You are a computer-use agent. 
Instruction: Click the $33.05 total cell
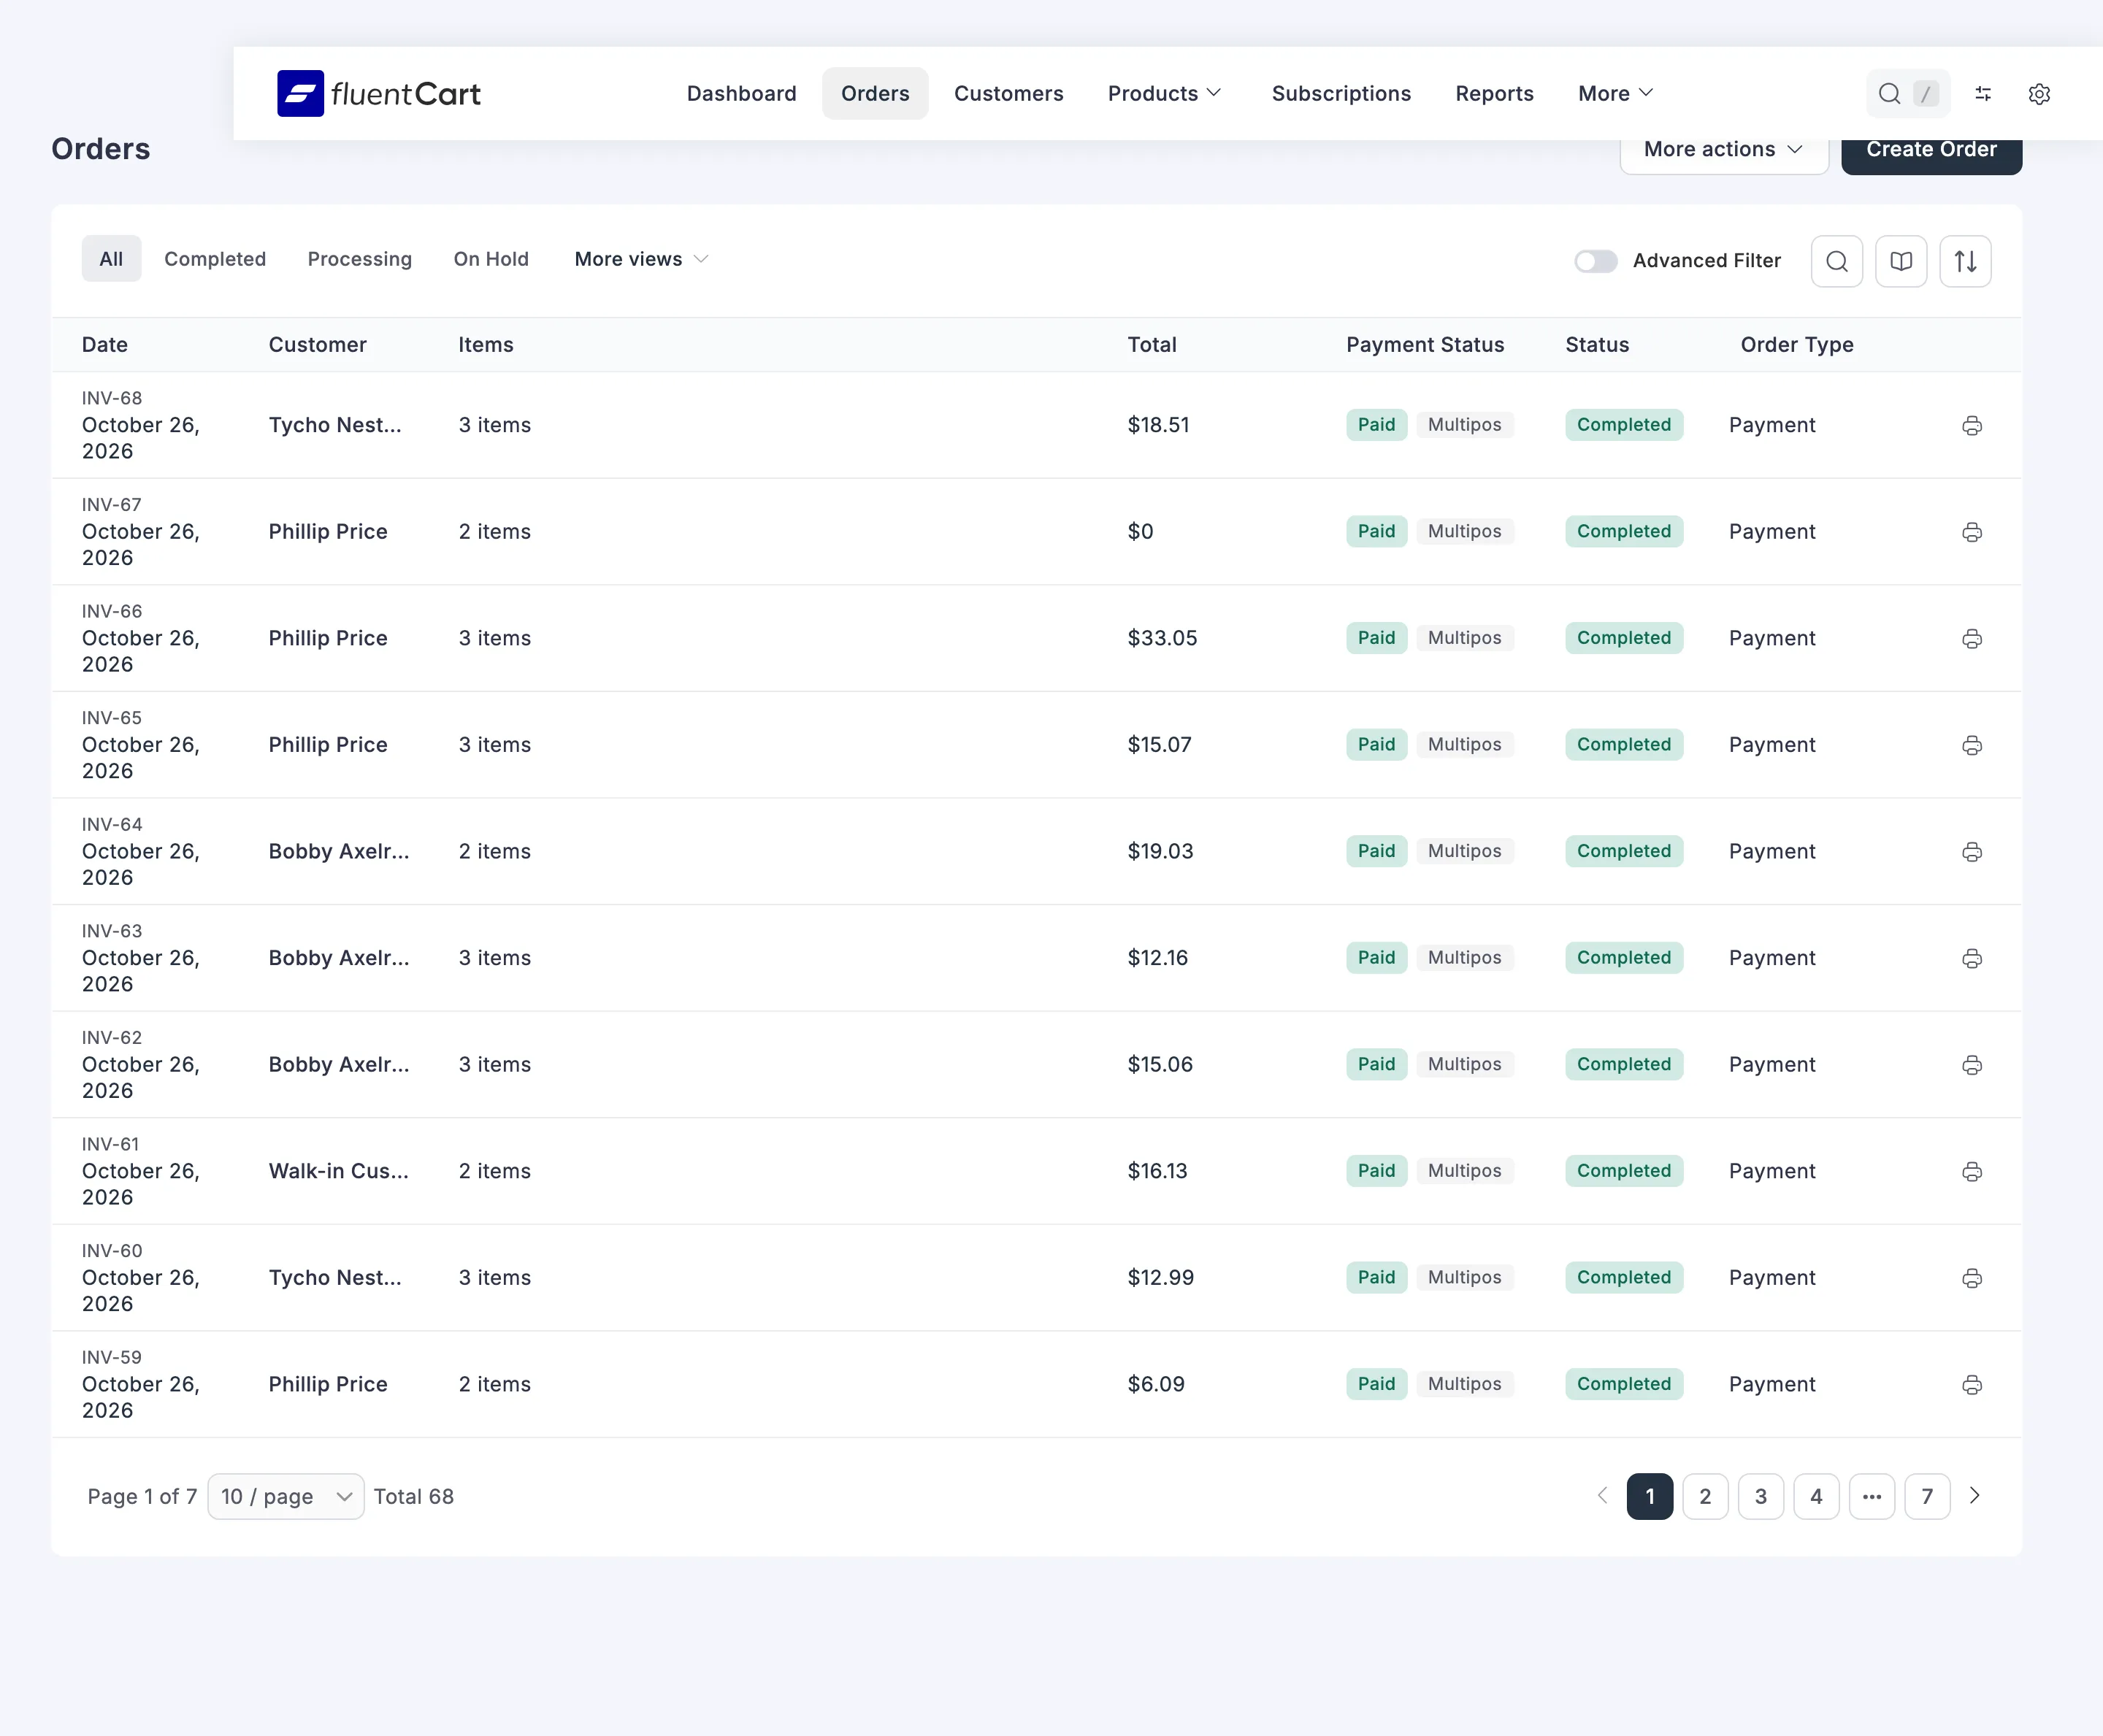point(1162,638)
